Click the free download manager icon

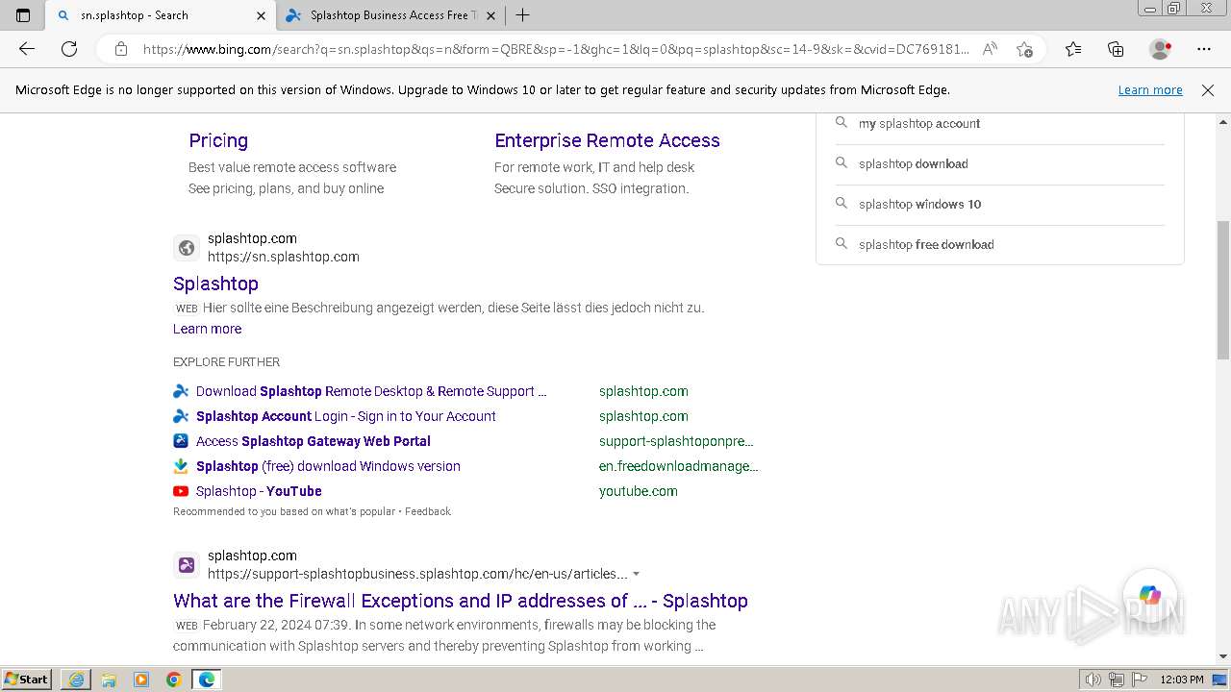click(181, 466)
